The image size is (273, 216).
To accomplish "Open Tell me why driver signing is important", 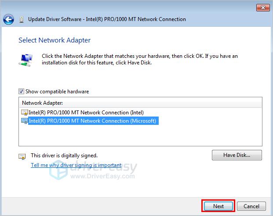I will point(76,165).
